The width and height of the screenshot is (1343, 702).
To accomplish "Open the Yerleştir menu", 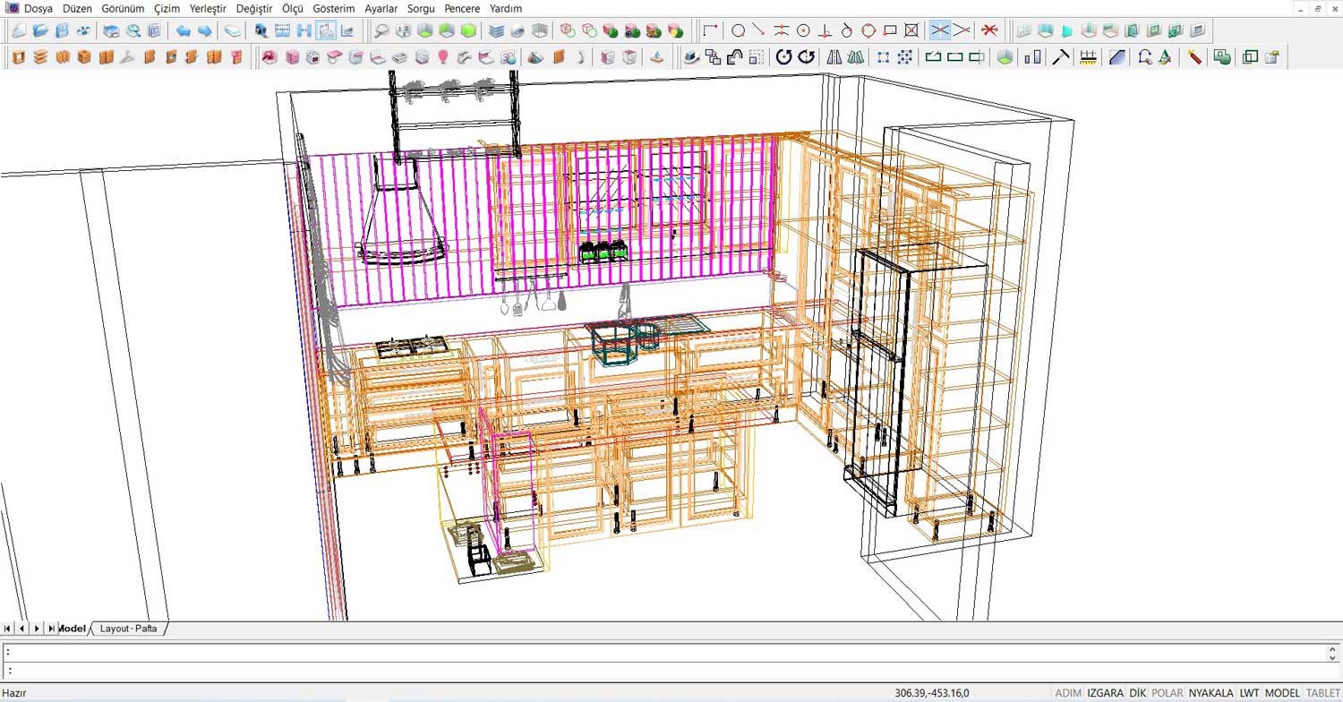I will [x=208, y=8].
